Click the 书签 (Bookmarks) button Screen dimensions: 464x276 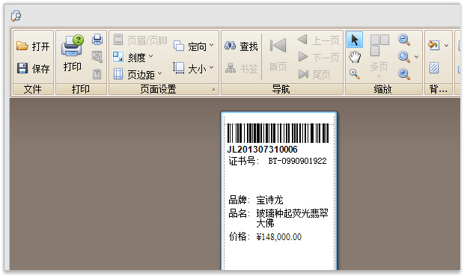pos(241,69)
